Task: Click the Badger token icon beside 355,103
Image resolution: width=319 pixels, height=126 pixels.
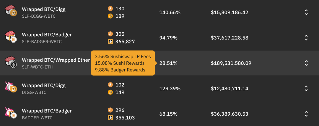Action: pyautogui.click(x=110, y=118)
